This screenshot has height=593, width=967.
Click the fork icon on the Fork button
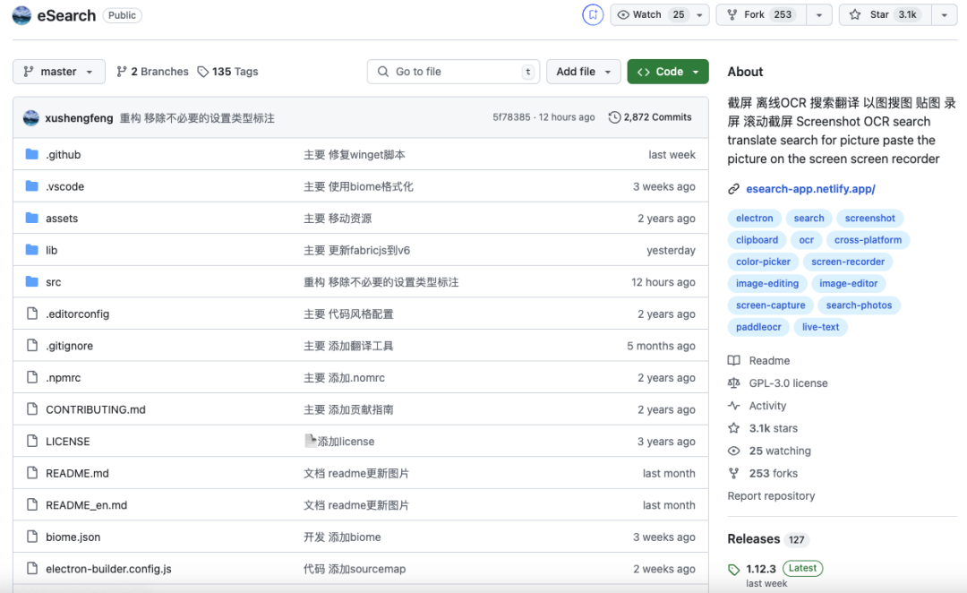[x=732, y=15]
